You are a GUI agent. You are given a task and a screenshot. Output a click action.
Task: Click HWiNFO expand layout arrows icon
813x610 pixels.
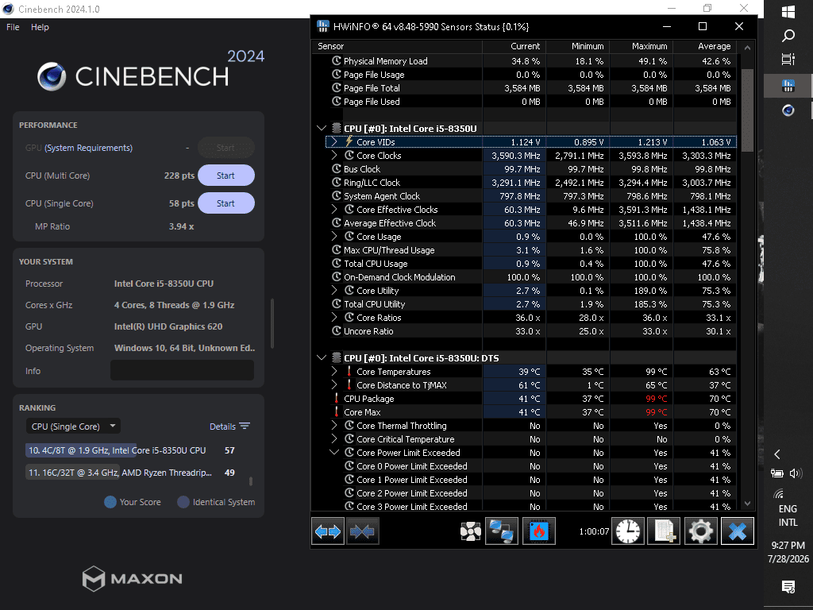[328, 531]
